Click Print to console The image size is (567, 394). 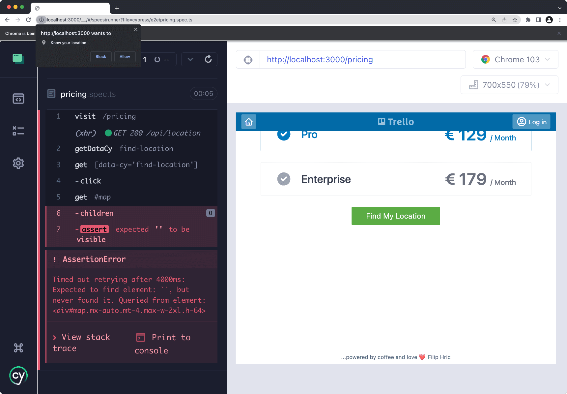click(163, 344)
